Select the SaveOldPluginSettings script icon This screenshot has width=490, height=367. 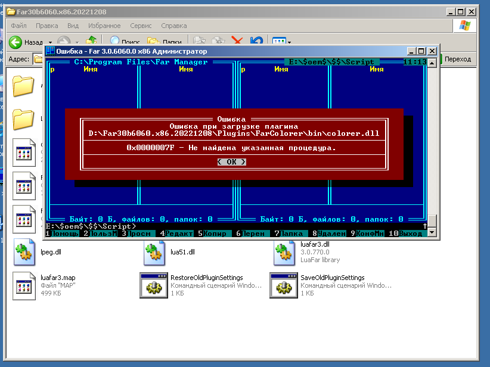coord(284,285)
